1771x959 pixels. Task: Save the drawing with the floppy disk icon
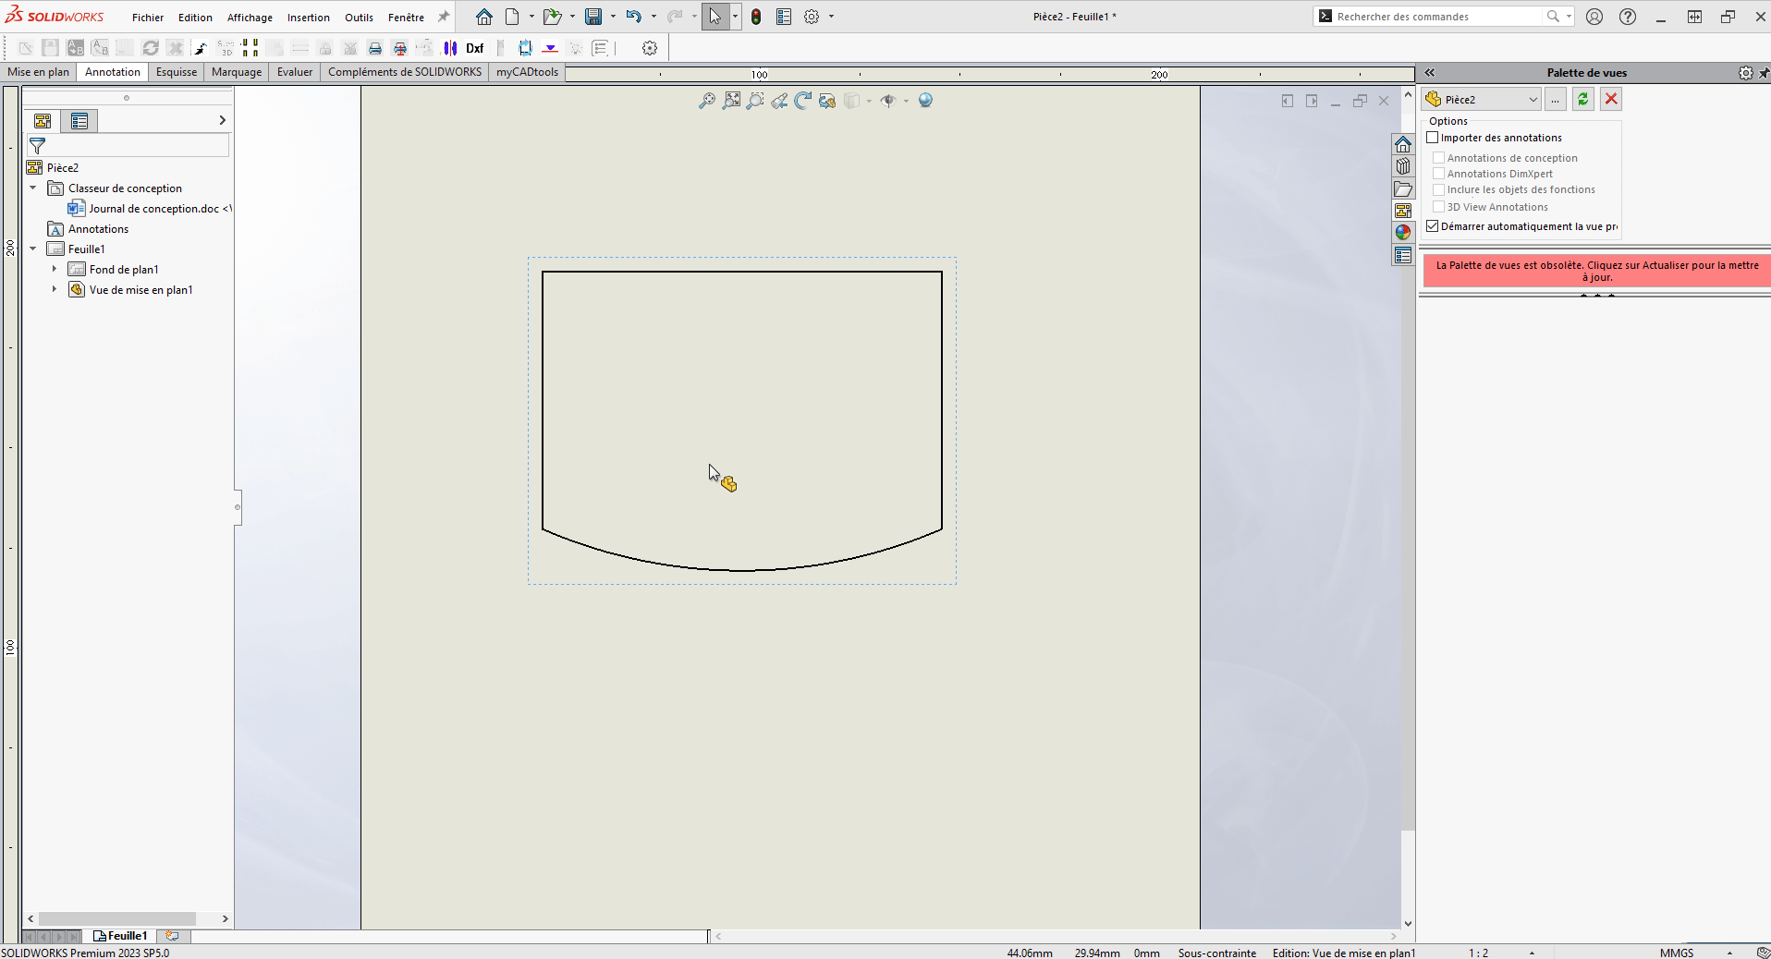593,17
